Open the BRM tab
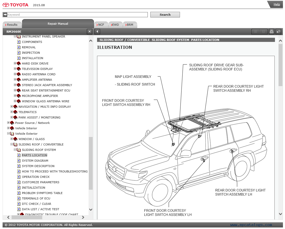This screenshot has width=285, height=229. pos(130,25)
